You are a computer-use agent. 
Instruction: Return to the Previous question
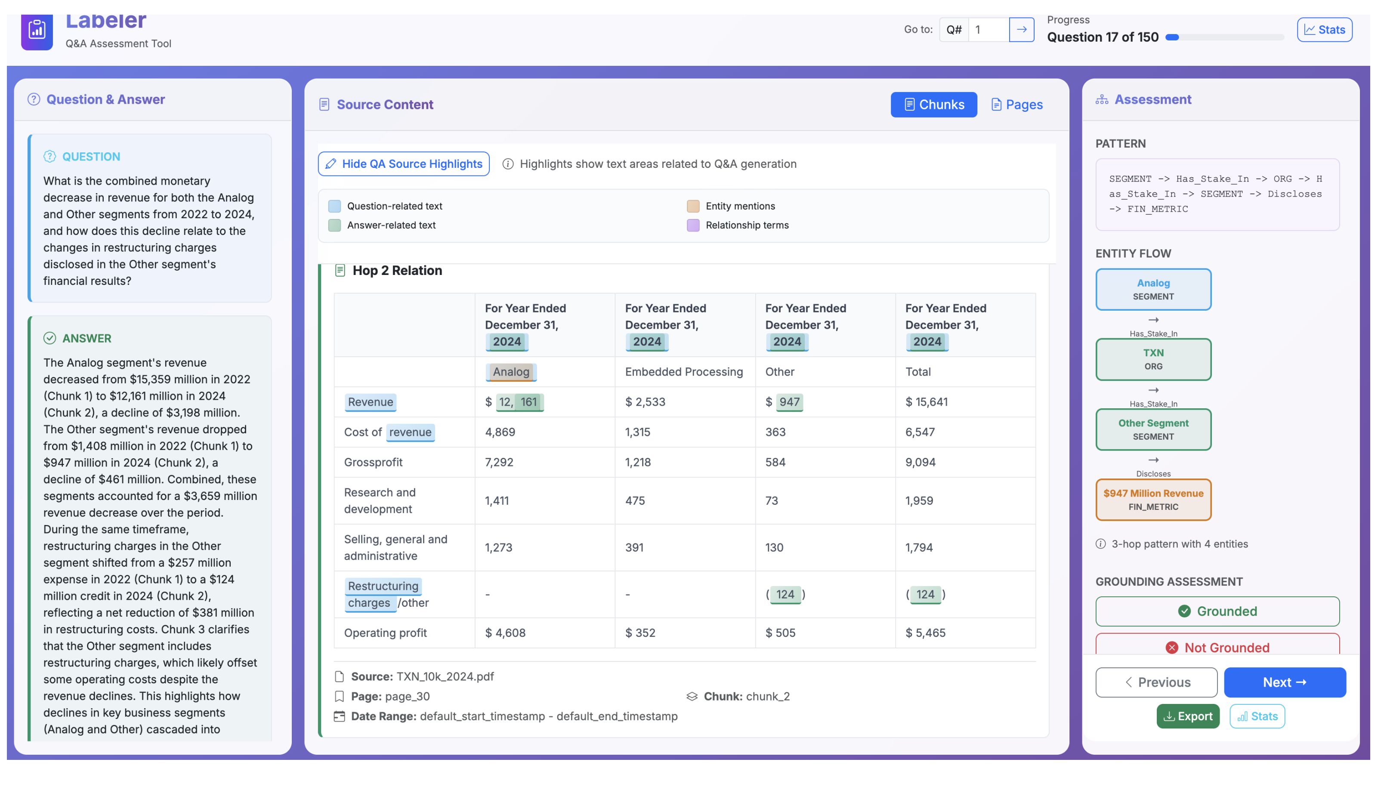(x=1155, y=682)
